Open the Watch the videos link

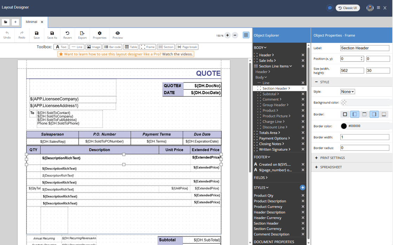point(177,54)
